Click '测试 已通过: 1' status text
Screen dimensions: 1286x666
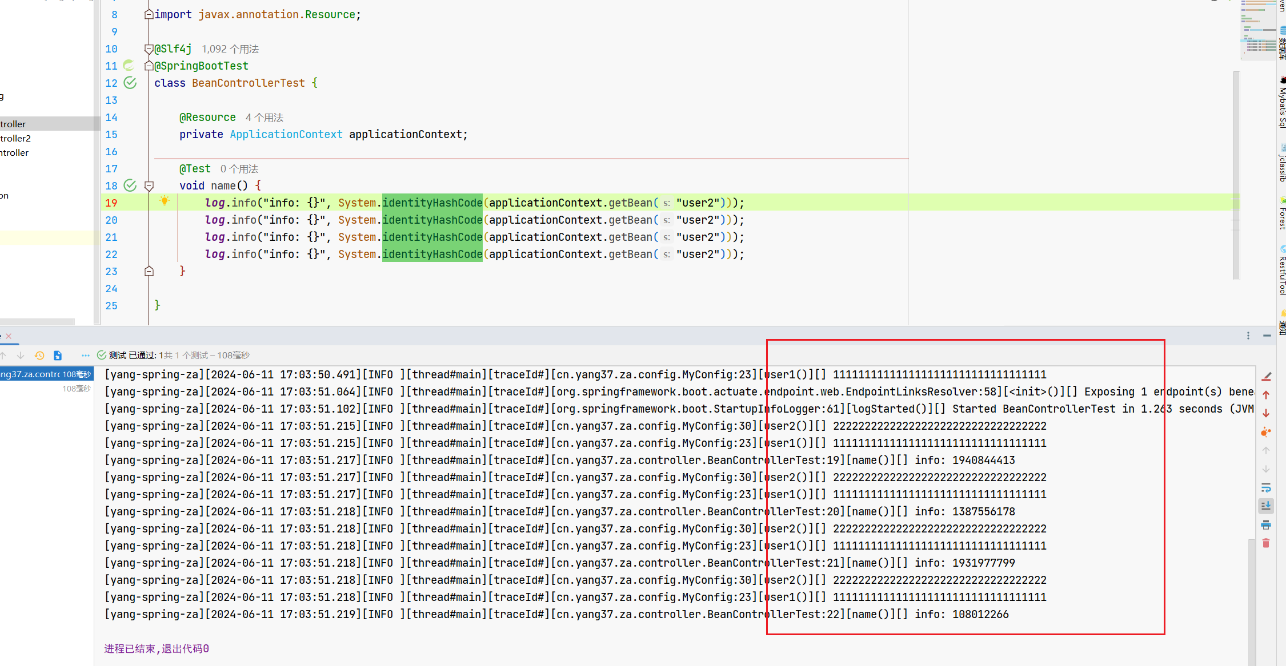point(136,356)
